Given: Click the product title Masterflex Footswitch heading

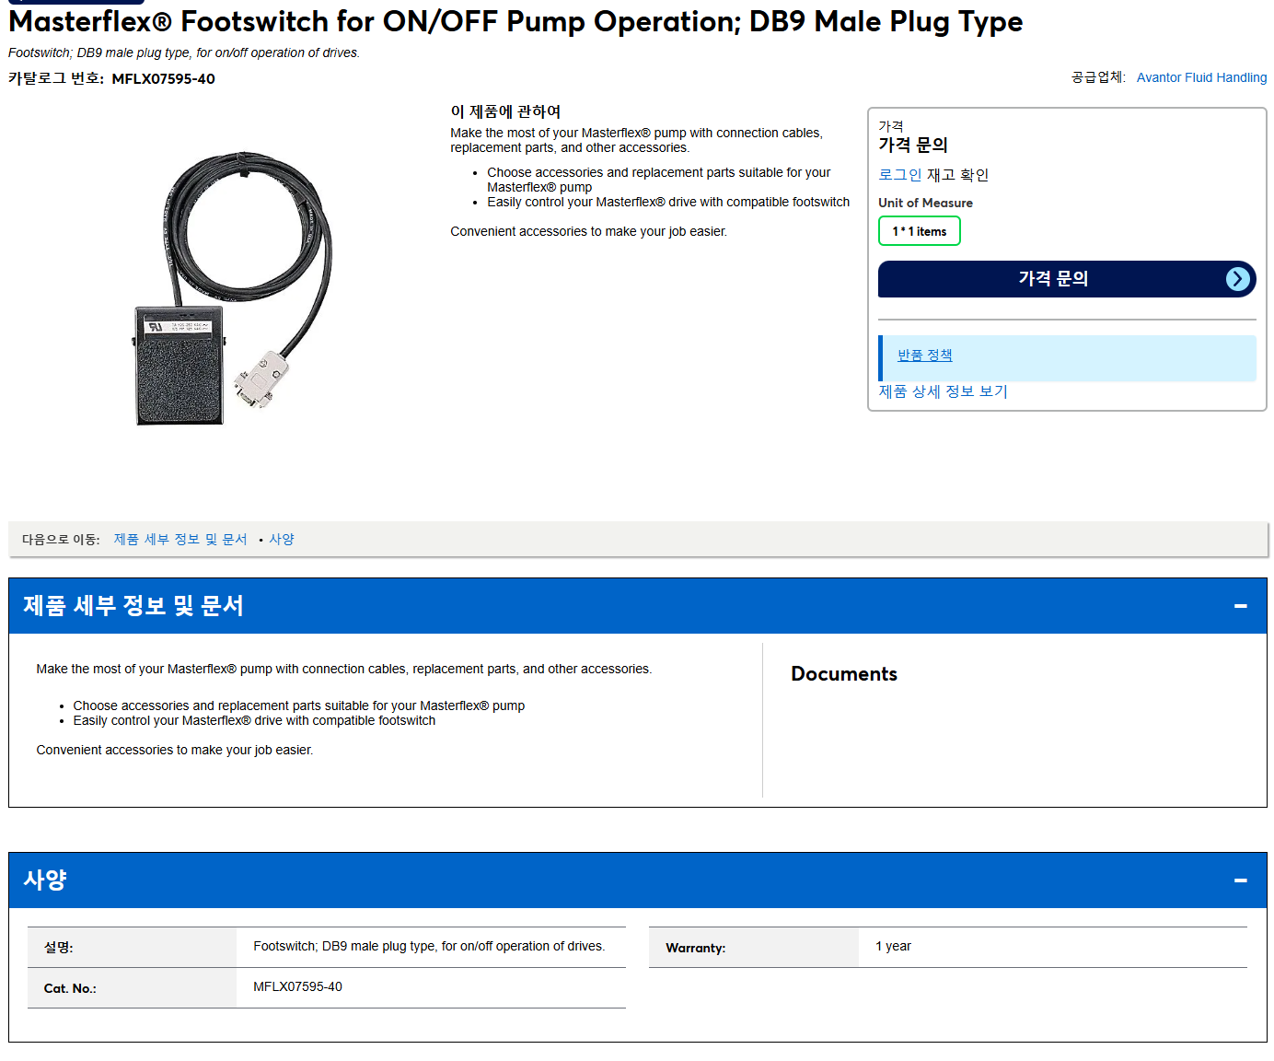Looking at the screenshot, I should (x=515, y=21).
